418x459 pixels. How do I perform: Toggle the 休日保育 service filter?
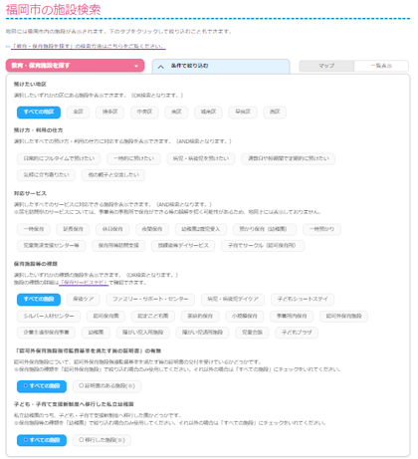click(x=112, y=229)
